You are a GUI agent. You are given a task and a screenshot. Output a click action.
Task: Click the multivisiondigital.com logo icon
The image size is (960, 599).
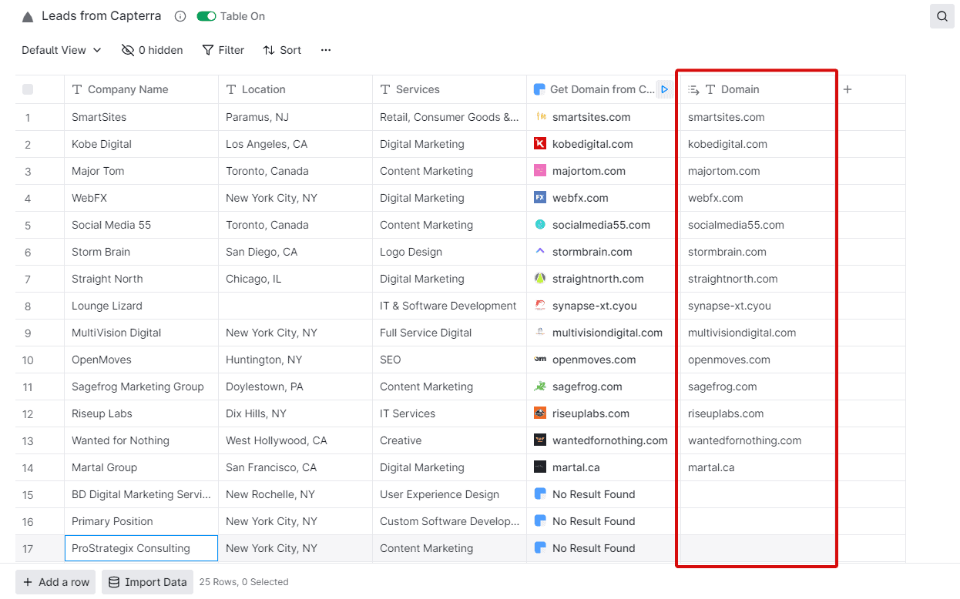[540, 333]
